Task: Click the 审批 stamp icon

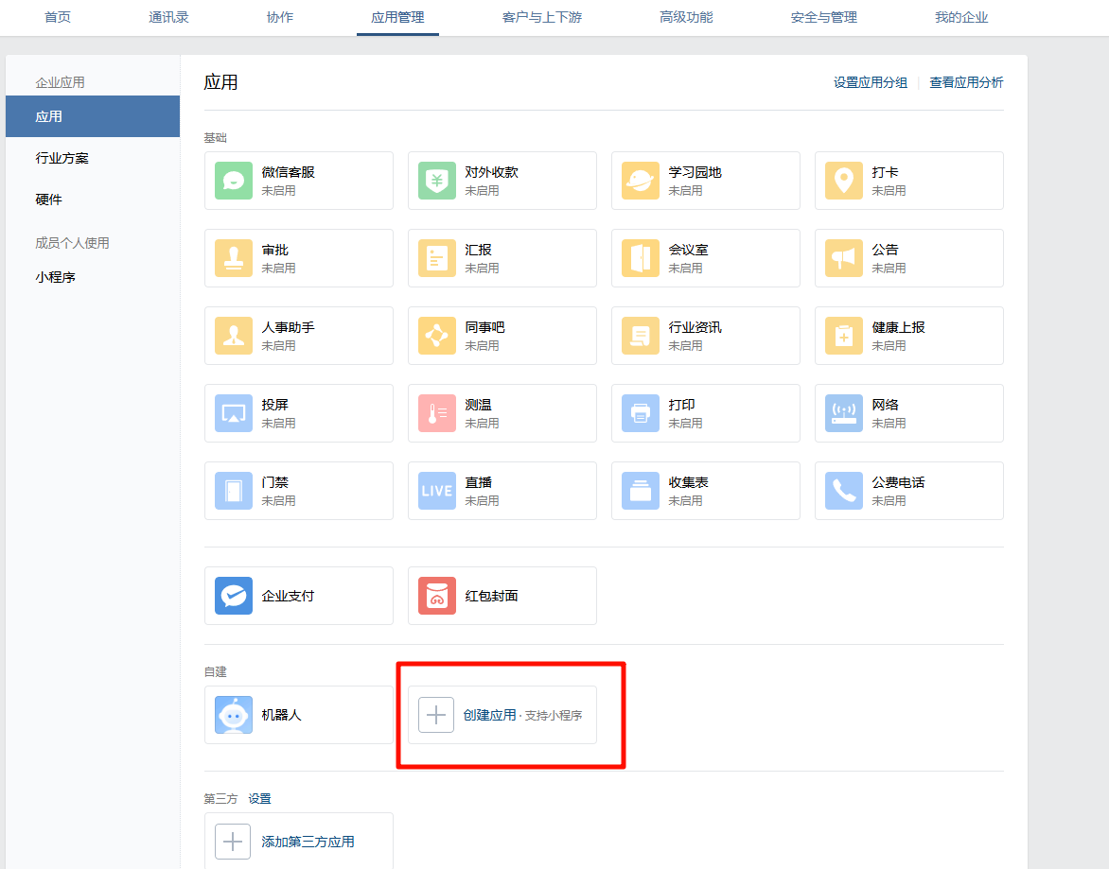Action: (233, 258)
